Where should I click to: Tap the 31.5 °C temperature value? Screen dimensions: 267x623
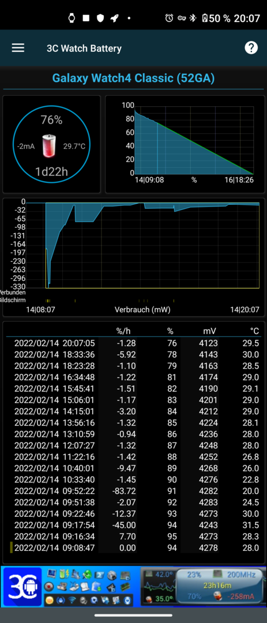251,526
